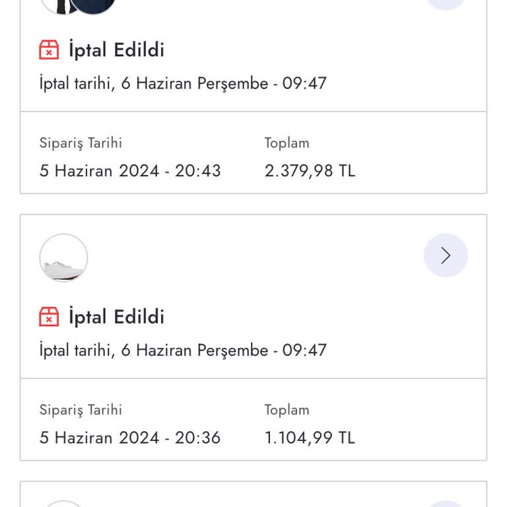This screenshot has width=507, height=507.
Task: Select İptal Edildi status of the 2.379,98 TL order
Action: coord(116,50)
